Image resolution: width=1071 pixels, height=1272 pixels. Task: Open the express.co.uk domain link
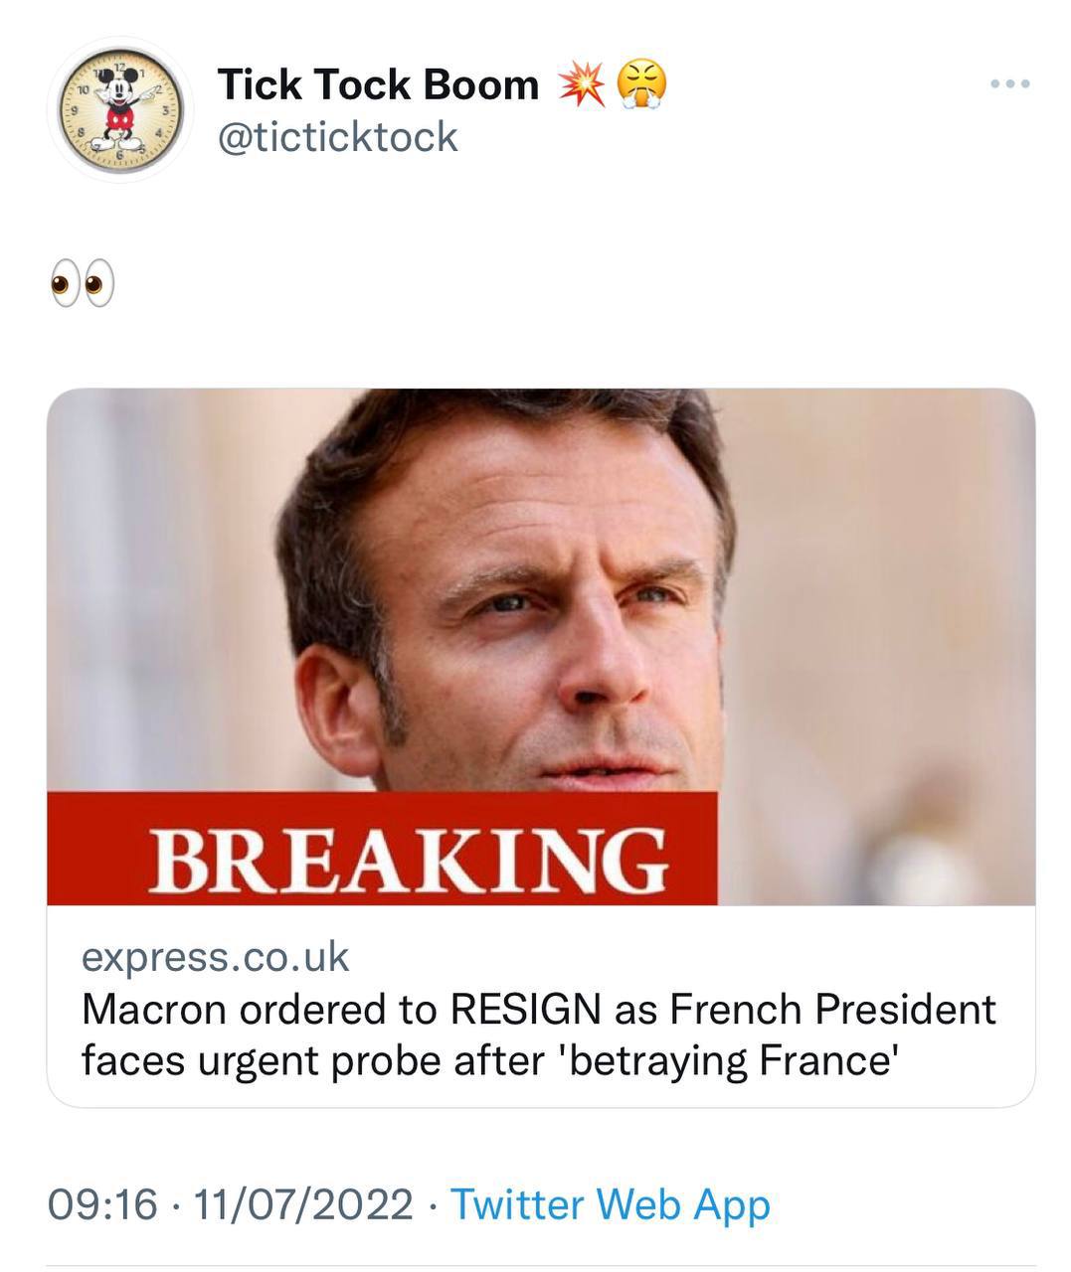pos(215,956)
